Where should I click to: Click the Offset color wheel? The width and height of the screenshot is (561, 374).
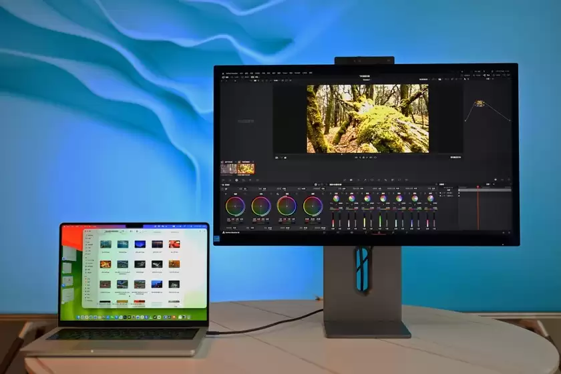(313, 206)
